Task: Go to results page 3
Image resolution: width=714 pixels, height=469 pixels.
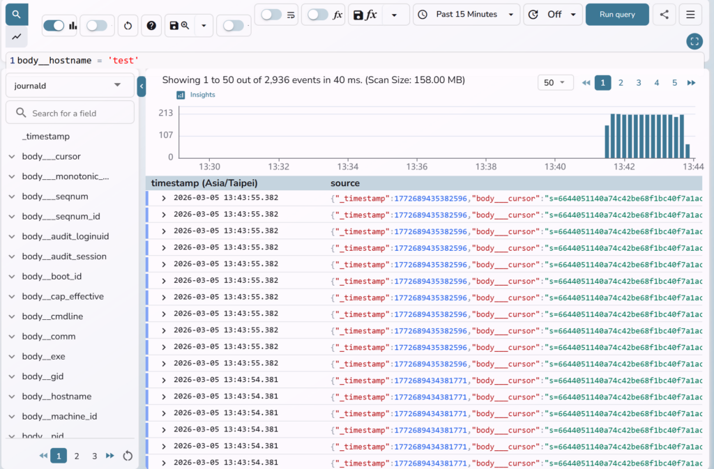Action: coord(638,83)
